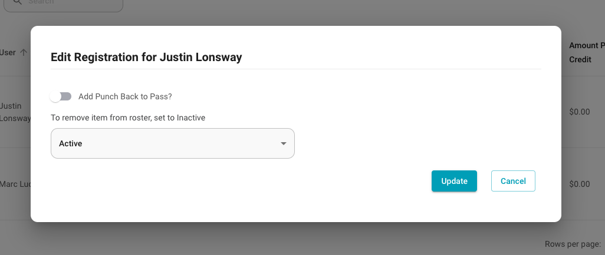The width and height of the screenshot is (605, 255).
Task: Click the search magnifier icon
Action: (17, 2)
